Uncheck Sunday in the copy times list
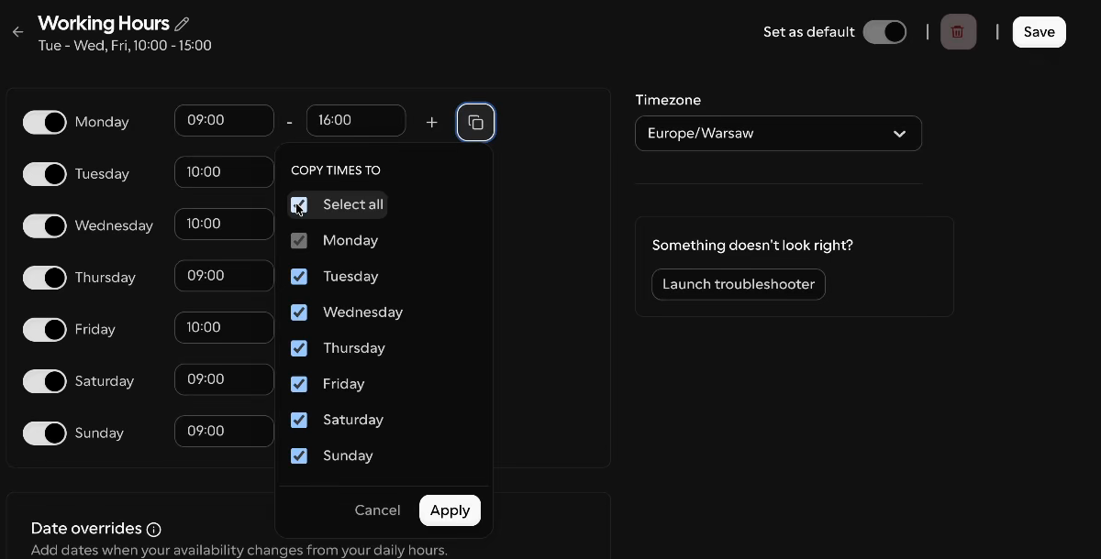Viewport: 1101px width, 559px height. 299,455
